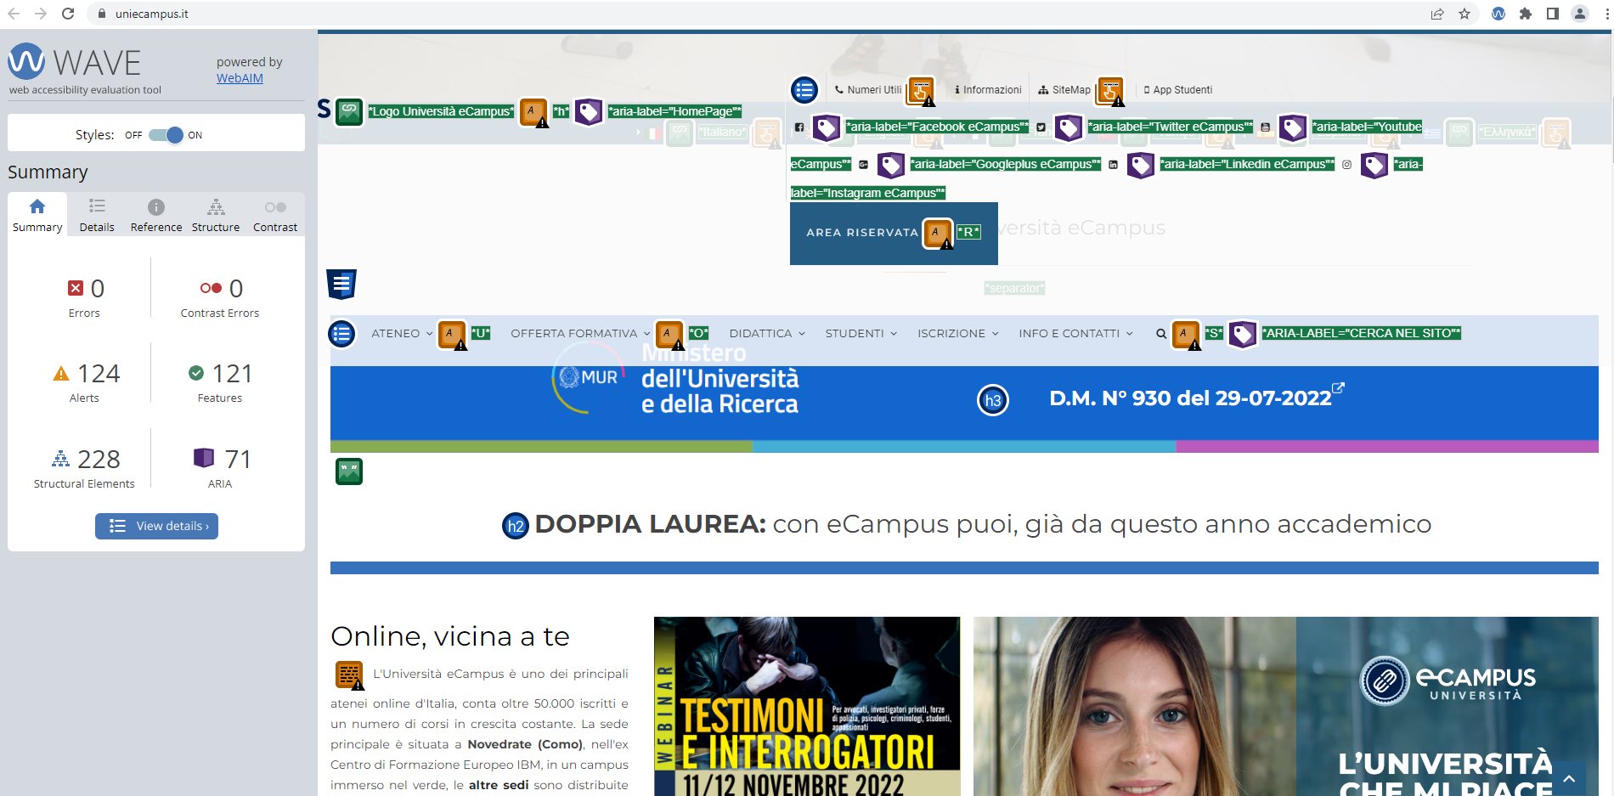Click justified text alert icon near paragraph
Image resolution: width=1614 pixels, height=796 pixels.
(x=349, y=675)
